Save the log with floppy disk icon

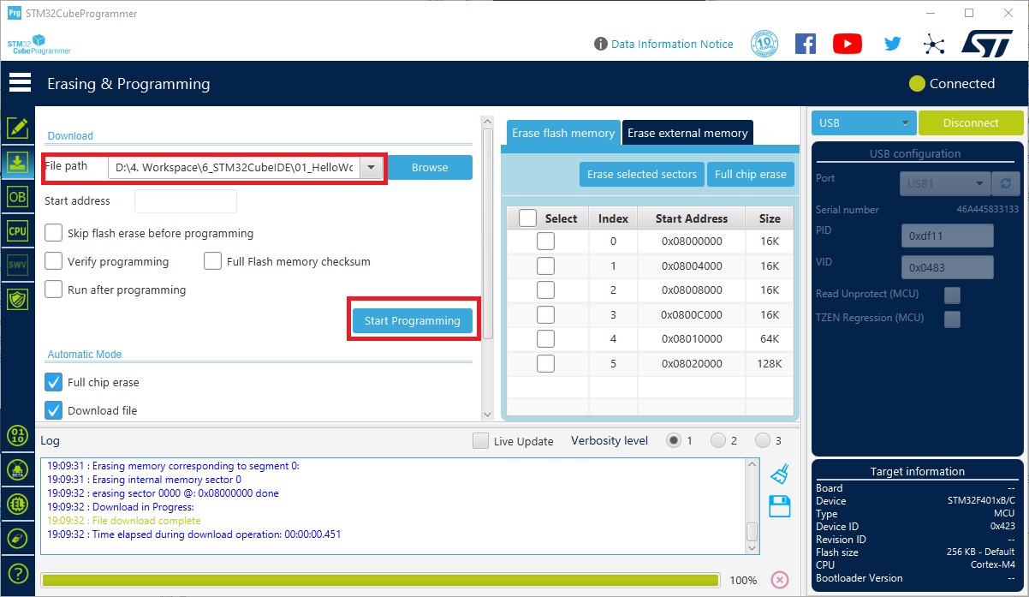click(x=779, y=506)
